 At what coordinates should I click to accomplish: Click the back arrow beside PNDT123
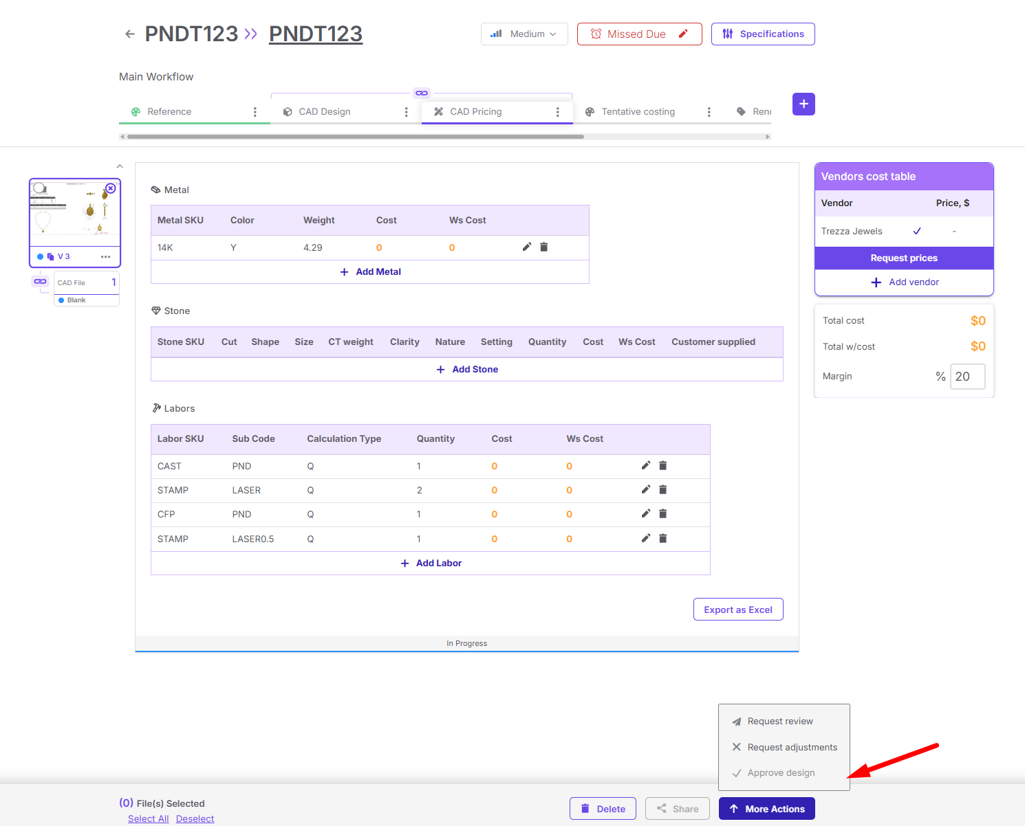(129, 34)
